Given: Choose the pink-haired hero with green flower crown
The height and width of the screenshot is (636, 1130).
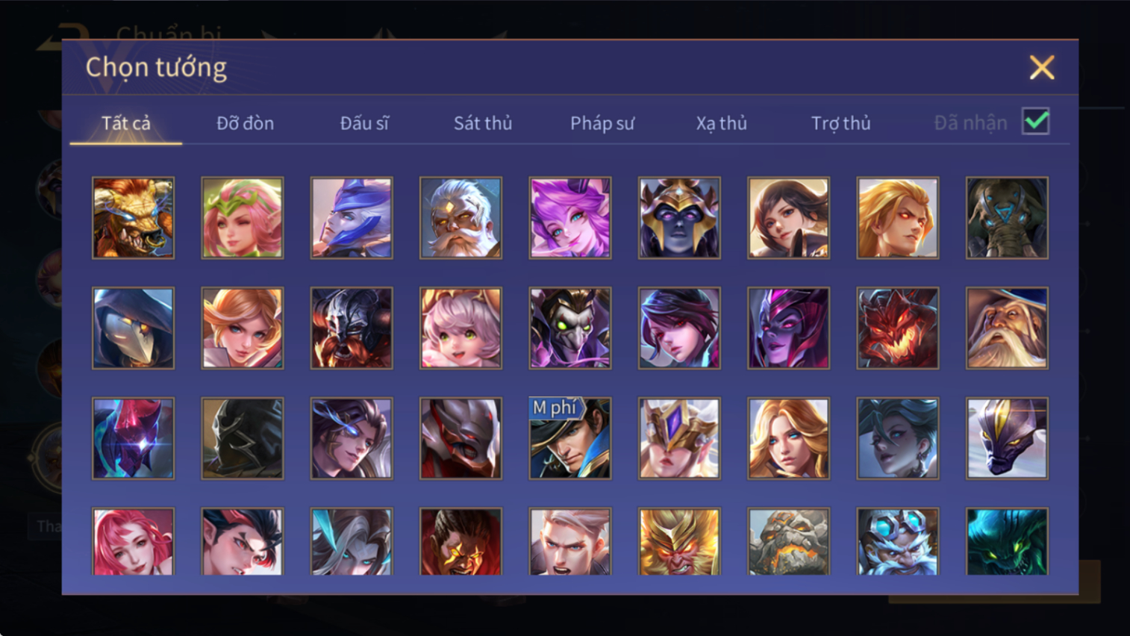Looking at the screenshot, I should pos(243,218).
